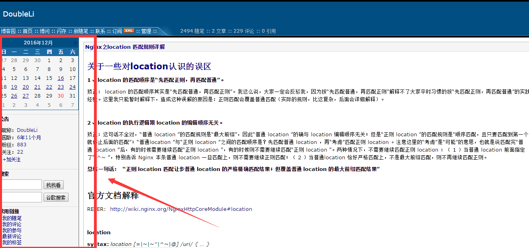This screenshot has height=248, width=529.
Task: Open 我的随笔 link
Action: [12, 218]
